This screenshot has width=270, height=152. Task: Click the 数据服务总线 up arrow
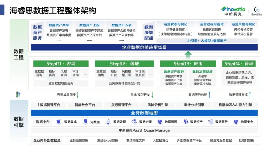coord(209,95)
